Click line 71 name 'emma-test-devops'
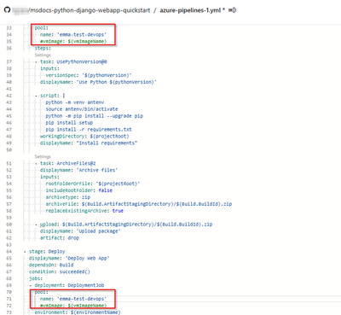This screenshot has height=315, width=341. point(73,299)
